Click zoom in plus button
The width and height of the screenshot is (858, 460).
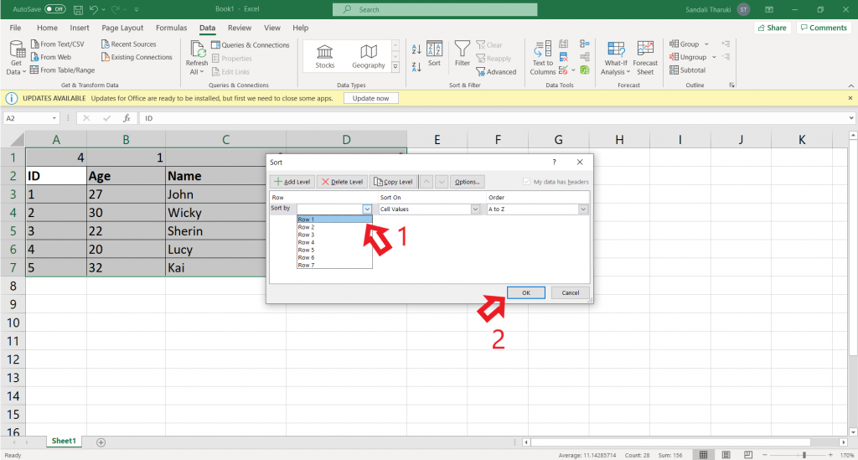[830, 455]
